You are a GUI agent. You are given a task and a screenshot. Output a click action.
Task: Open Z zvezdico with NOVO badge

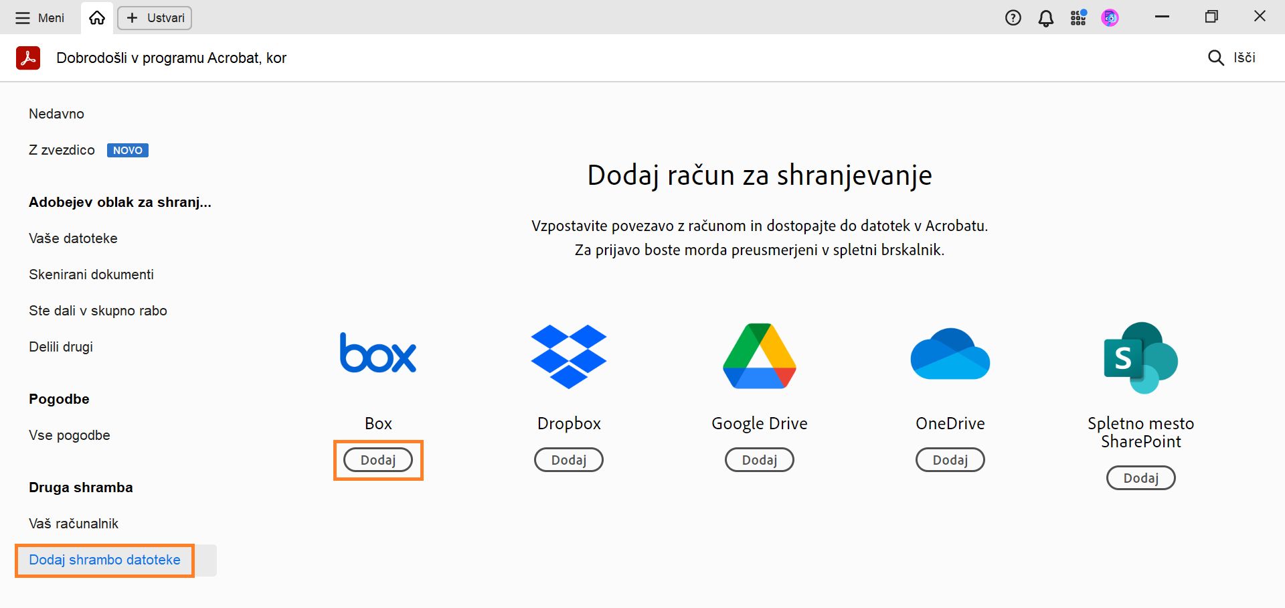tap(62, 150)
